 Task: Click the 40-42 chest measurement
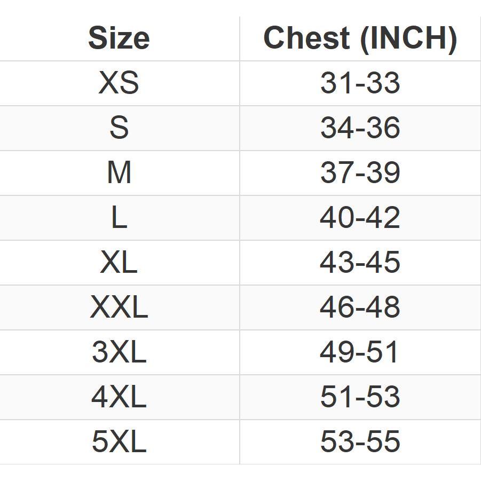click(360, 218)
